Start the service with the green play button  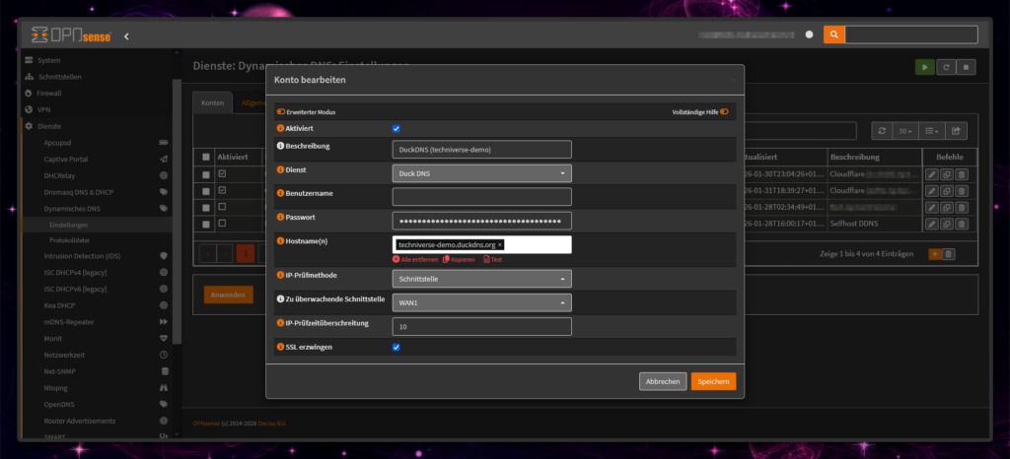pos(924,67)
